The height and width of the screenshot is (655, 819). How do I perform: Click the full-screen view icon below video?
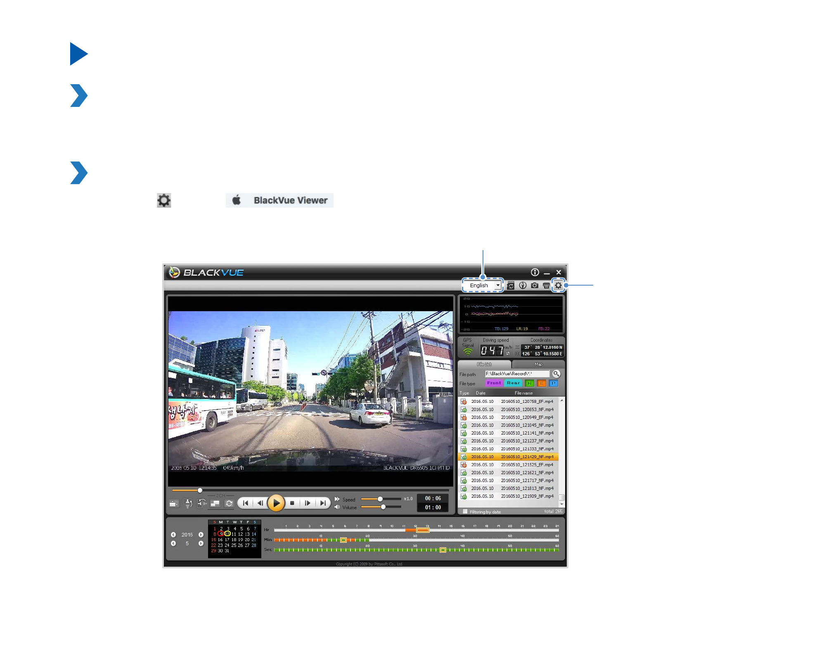pyautogui.click(x=174, y=504)
